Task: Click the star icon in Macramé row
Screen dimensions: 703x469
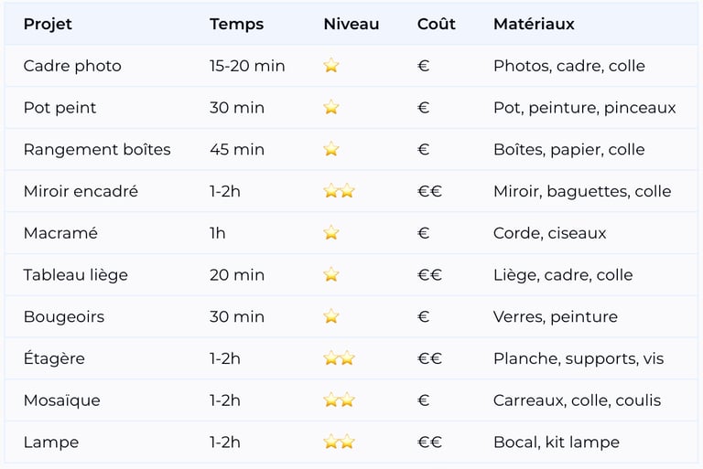Action: pyautogui.click(x=331, y=233)
